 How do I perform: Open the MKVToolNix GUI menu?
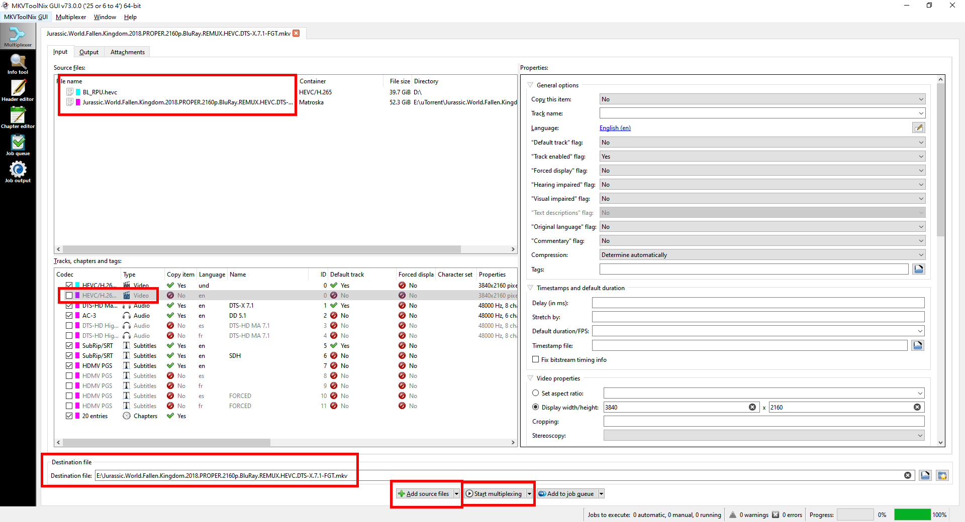(x=26, y=17)
